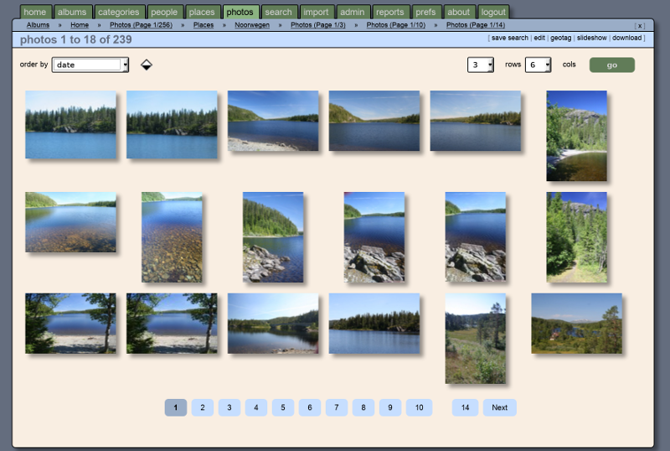
Task: Go to page 7
Action: click(337, 407)
